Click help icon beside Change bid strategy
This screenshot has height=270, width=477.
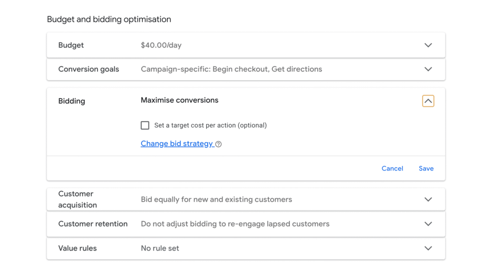point(218,144)
